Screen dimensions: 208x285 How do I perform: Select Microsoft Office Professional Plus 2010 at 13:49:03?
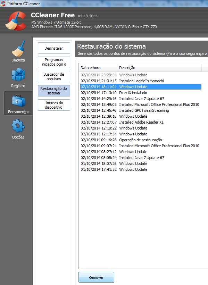click(141, 104)
